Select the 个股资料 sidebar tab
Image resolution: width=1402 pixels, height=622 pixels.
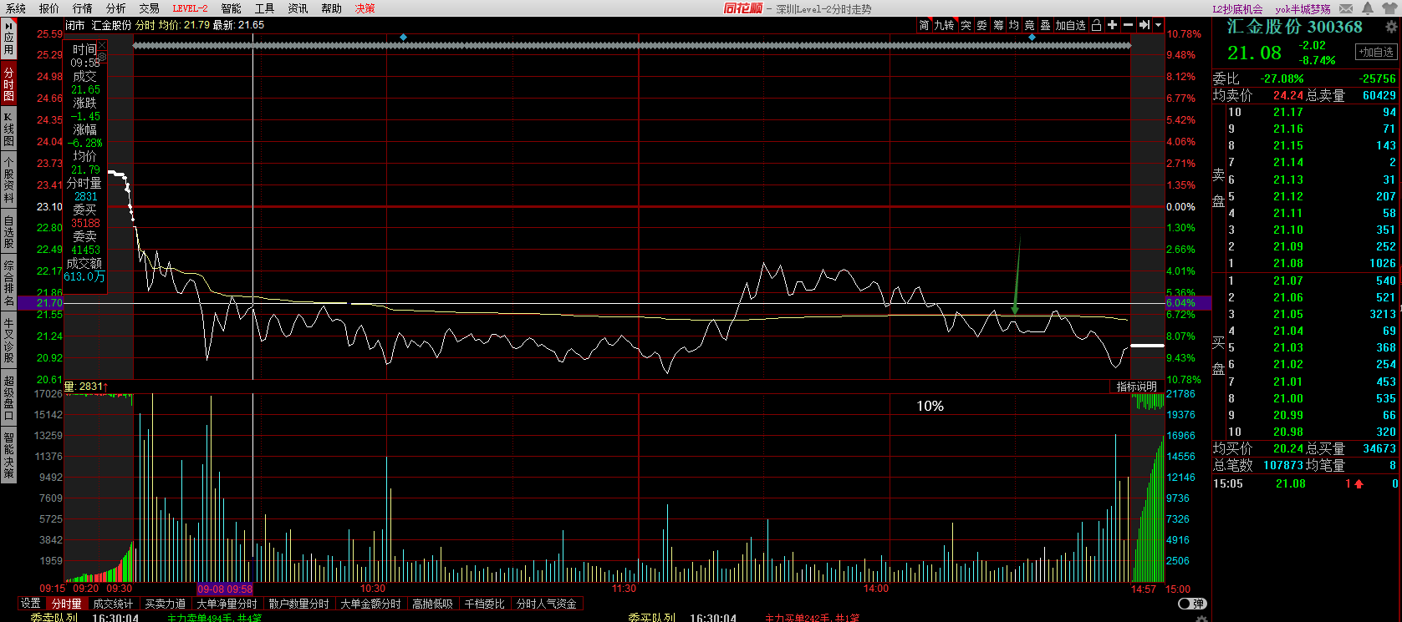coord(8,180)
